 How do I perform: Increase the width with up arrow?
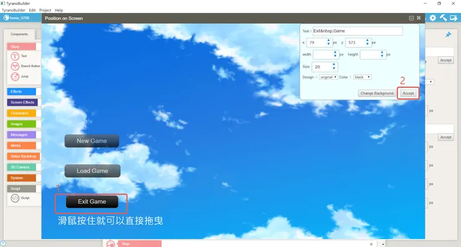(335, 52)
